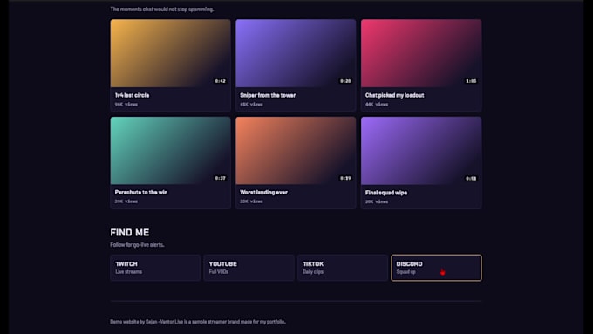Image resolution: width=593 pixels, height=334 pixels.
Task: Click the "Worst landing ever" title text
Action: tap(263, 192)
